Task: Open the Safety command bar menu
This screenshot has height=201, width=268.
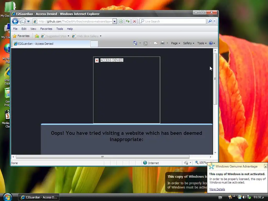Action: tap(188, 43)
